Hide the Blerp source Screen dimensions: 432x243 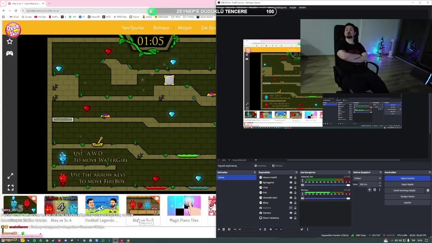(291, 203)
